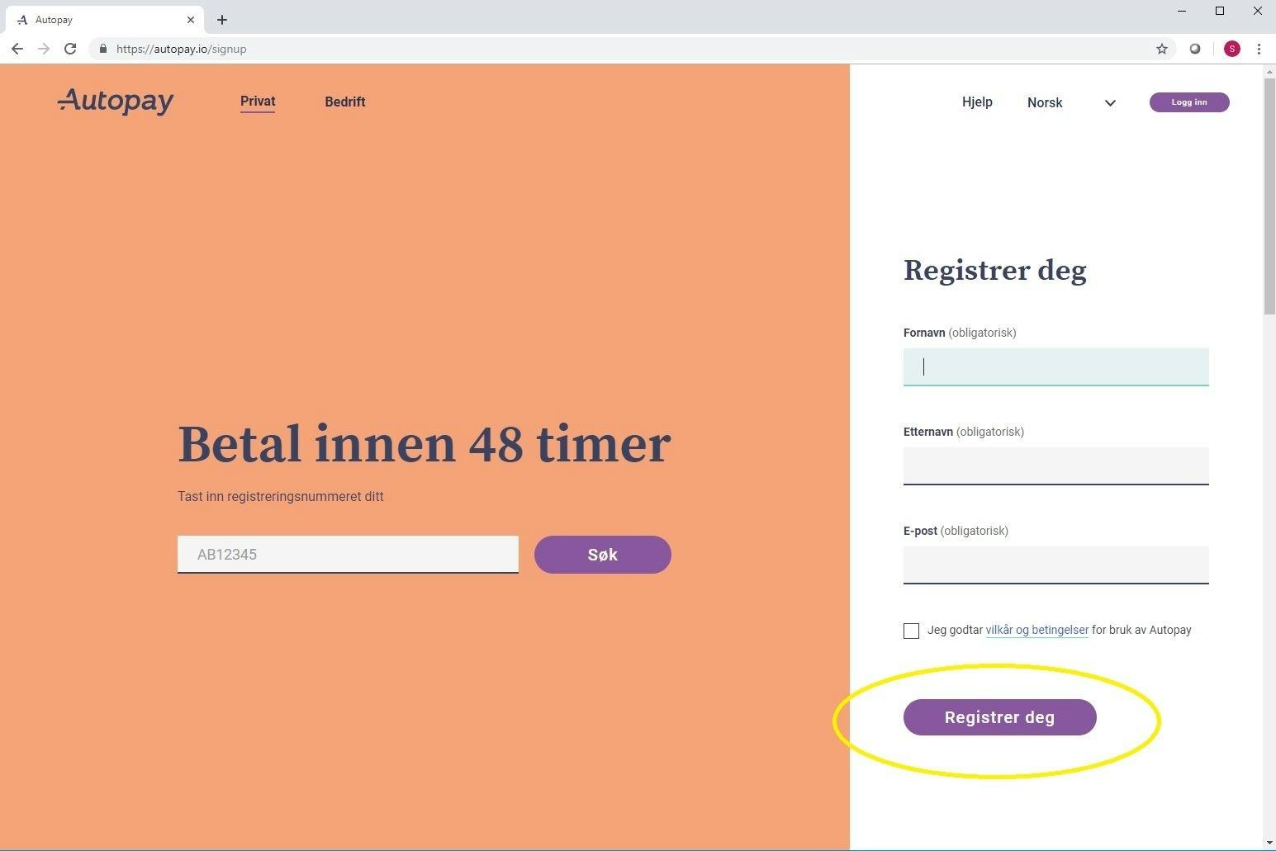Open a new browser tab
The width and height of the screenshot is (1276, 851).
[x=222, y=20]
